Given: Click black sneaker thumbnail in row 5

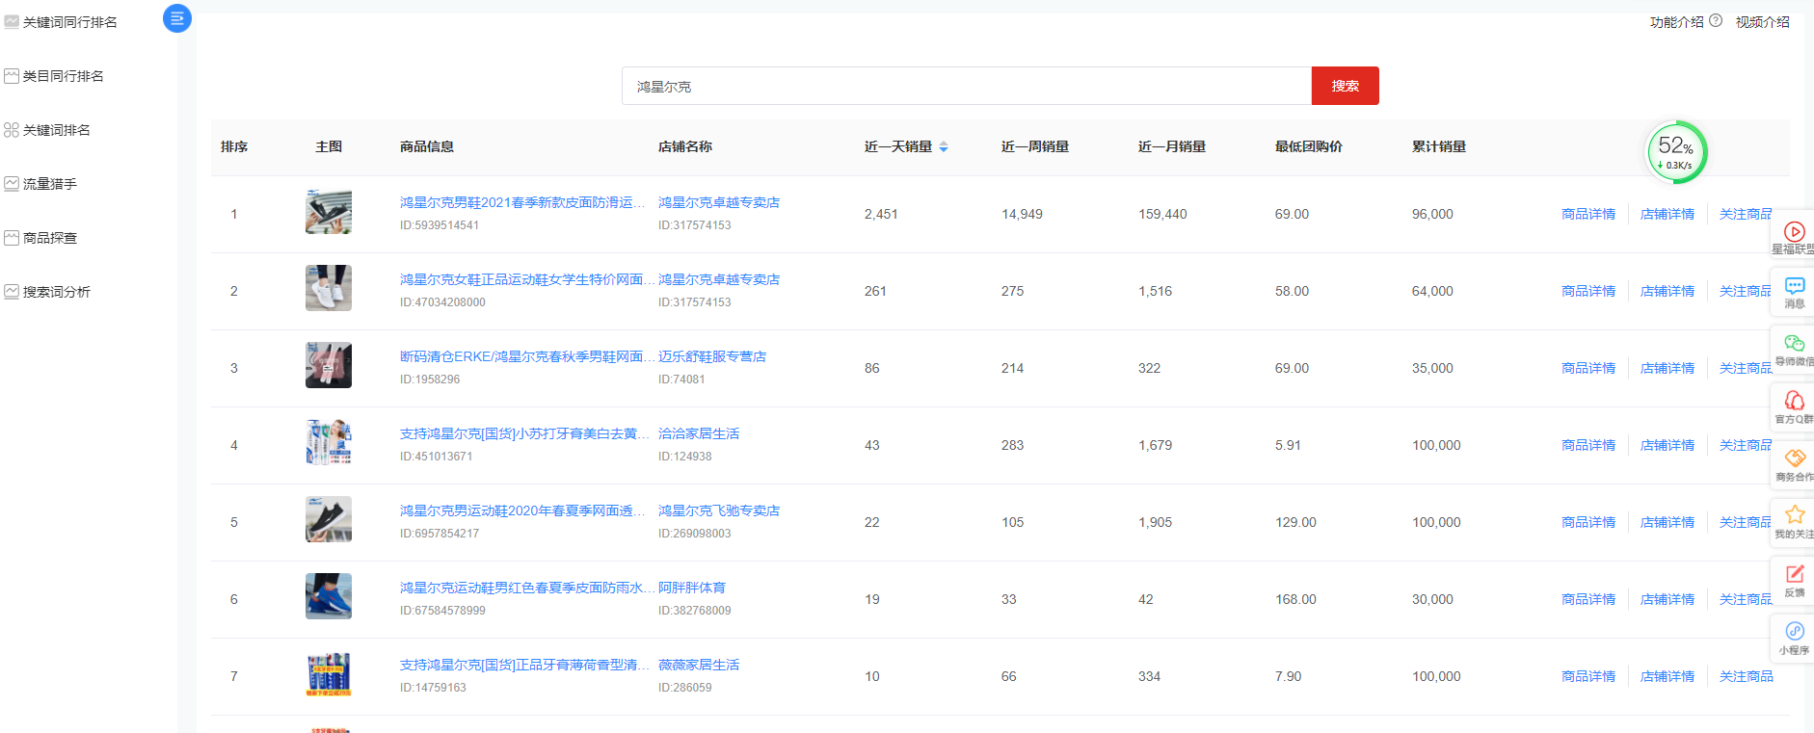Looking at the screenshot, I should click(x=329, y=519).
